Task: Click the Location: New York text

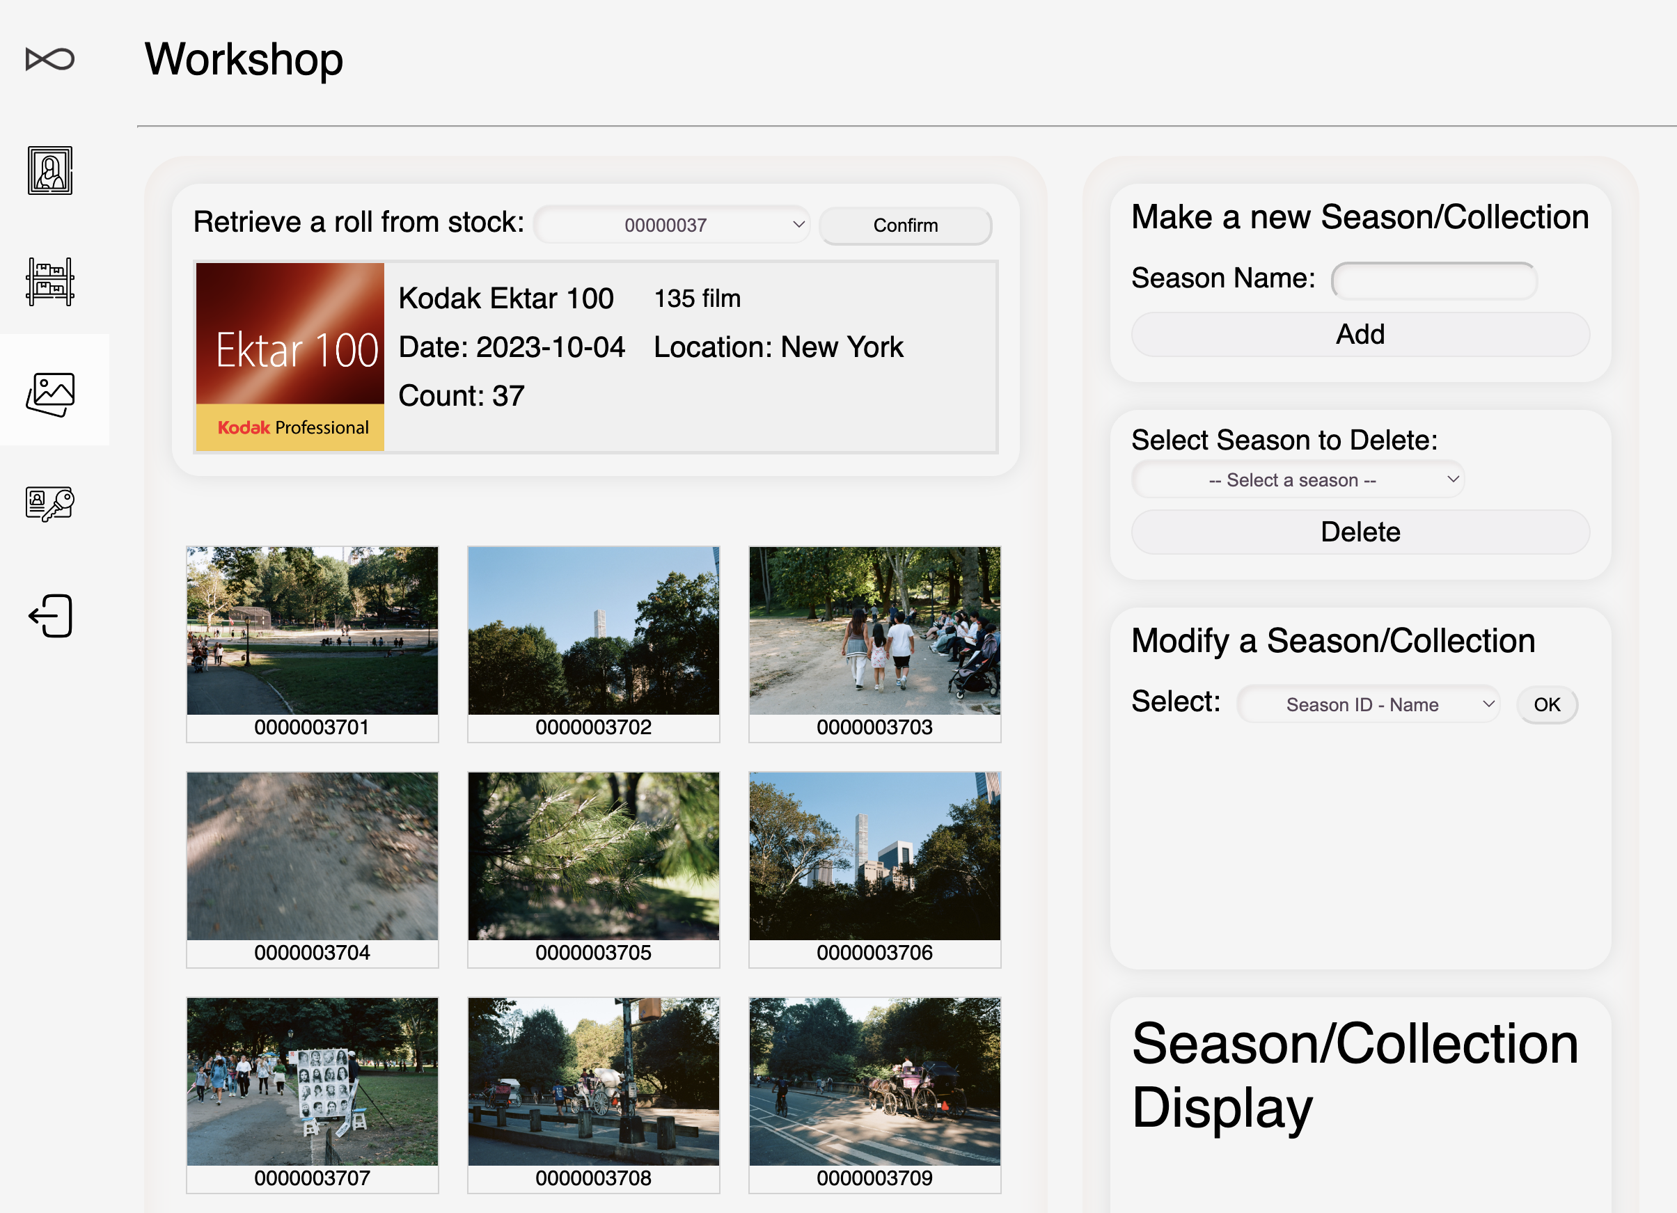Action: click(x=778, y=347)
